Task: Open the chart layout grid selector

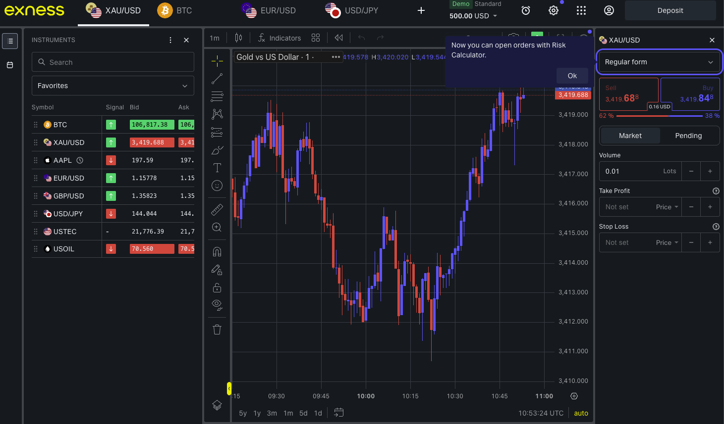Action: point(316,38)
